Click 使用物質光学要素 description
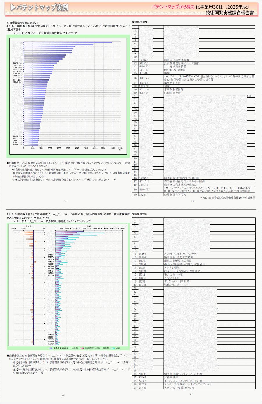 coord(175,194)
